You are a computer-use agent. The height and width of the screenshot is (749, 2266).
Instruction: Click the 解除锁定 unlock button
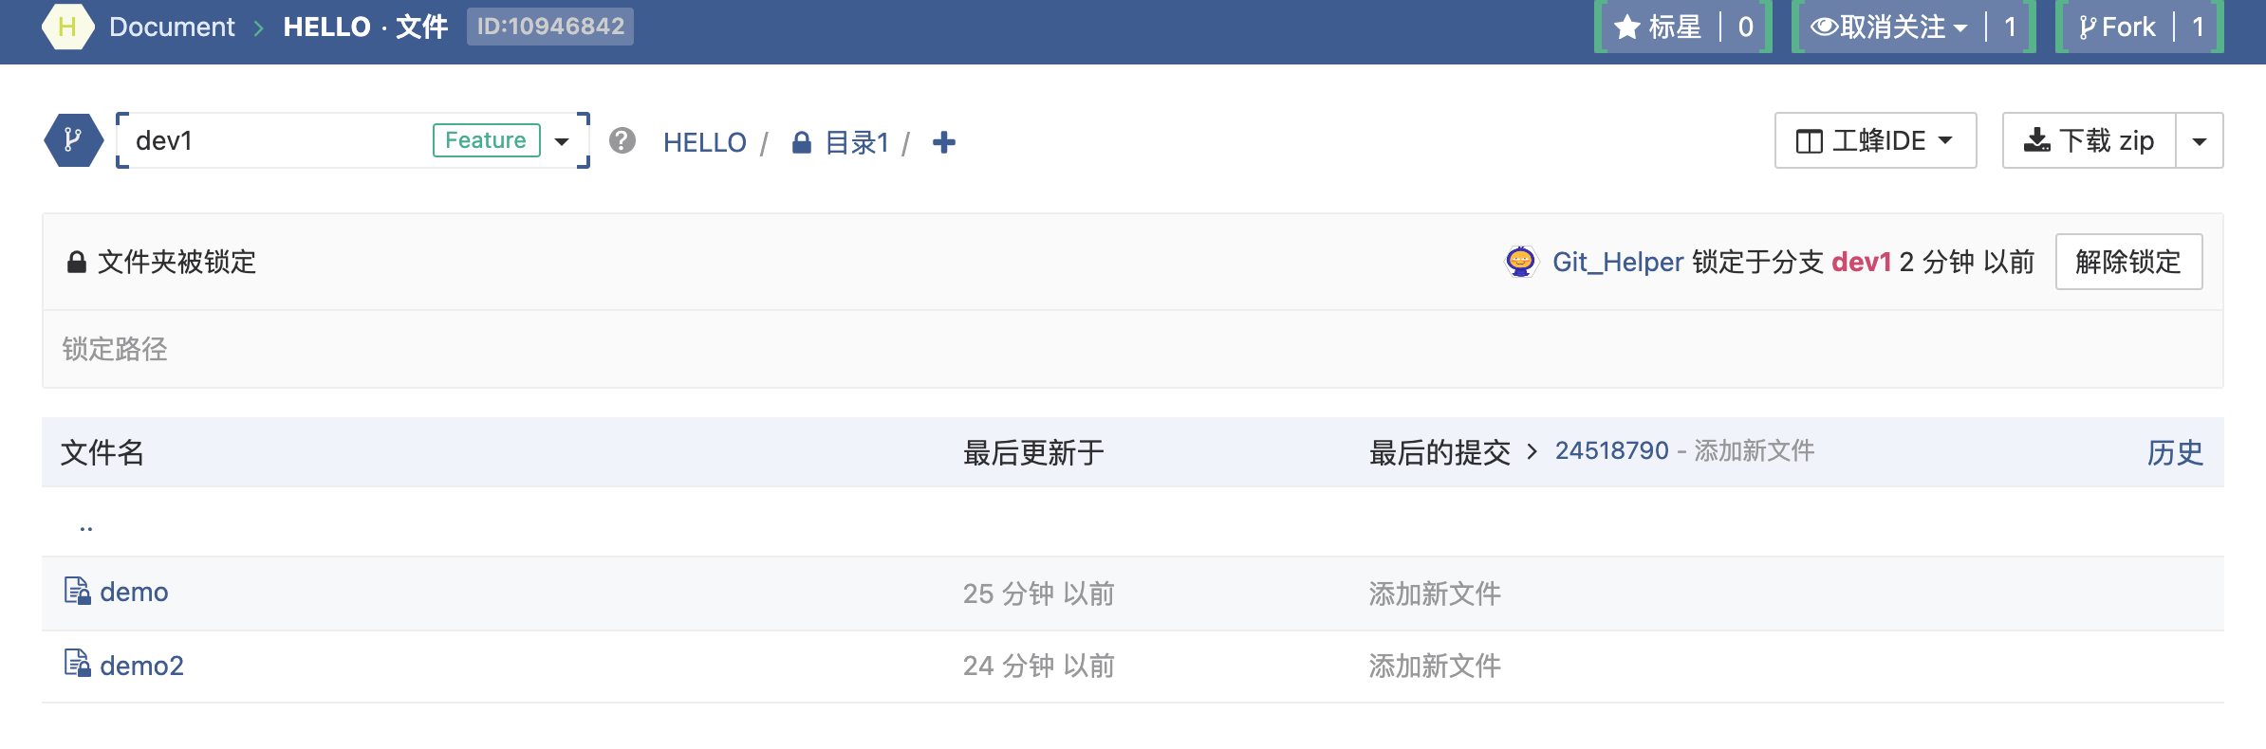click(x=2127, y=262)
